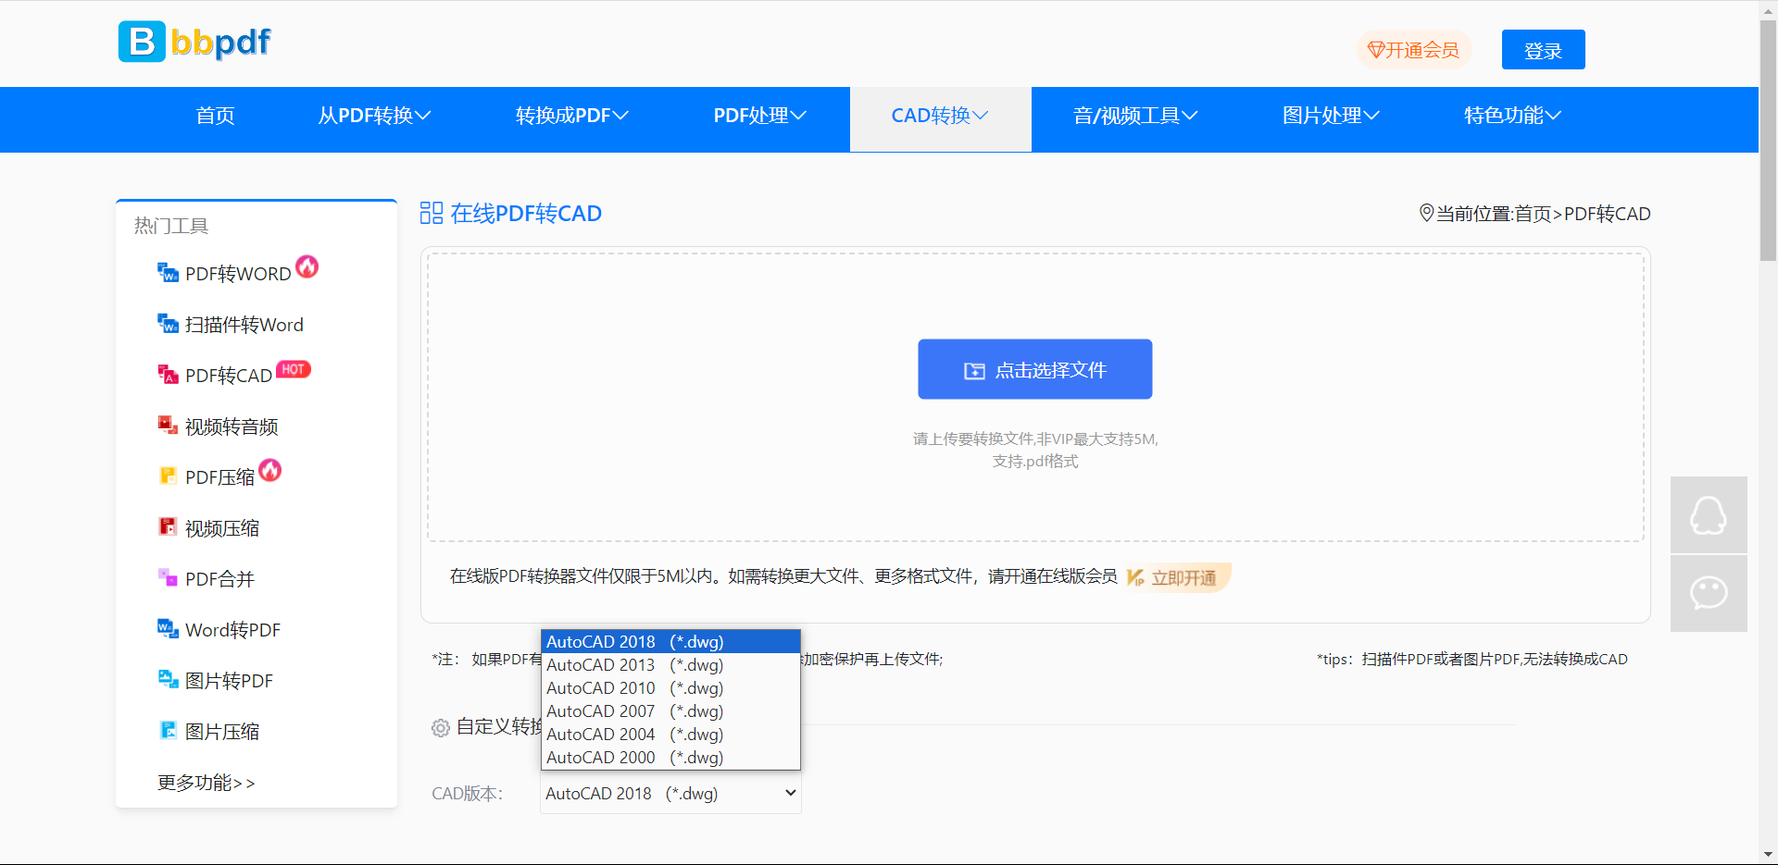
Task: Open the PDF转WORD sidebar link
Action: 238,274
